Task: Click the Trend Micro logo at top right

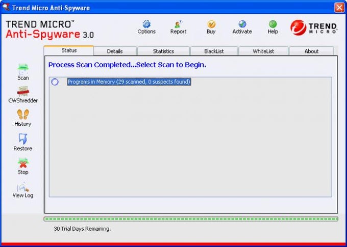Action: click(x=314, y=28)
